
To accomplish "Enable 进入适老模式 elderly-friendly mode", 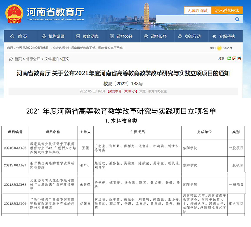I will [227, 10].
